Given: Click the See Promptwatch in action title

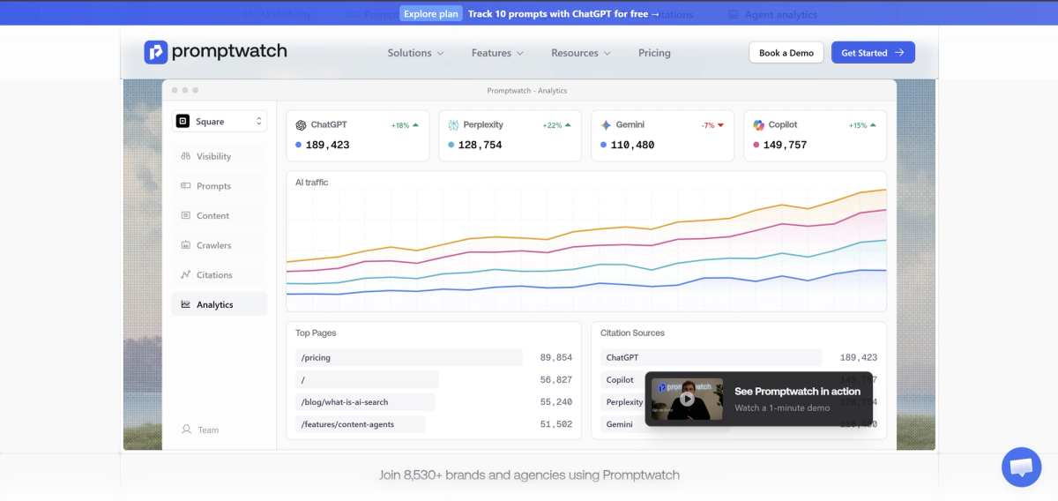Looking at the screenshot, I should pyautogui.click(x=797, y=392).
